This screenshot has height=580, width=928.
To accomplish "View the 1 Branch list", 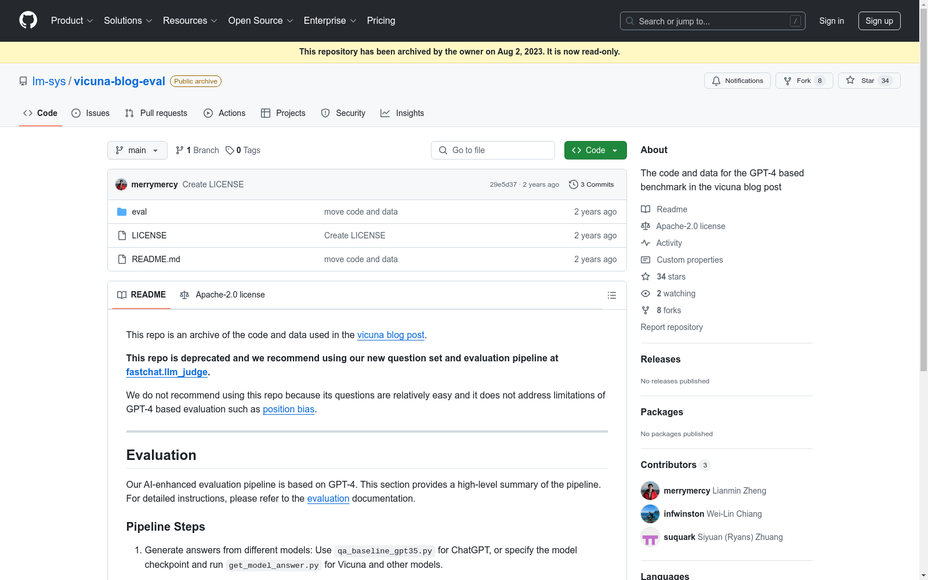I will (197, 150).
